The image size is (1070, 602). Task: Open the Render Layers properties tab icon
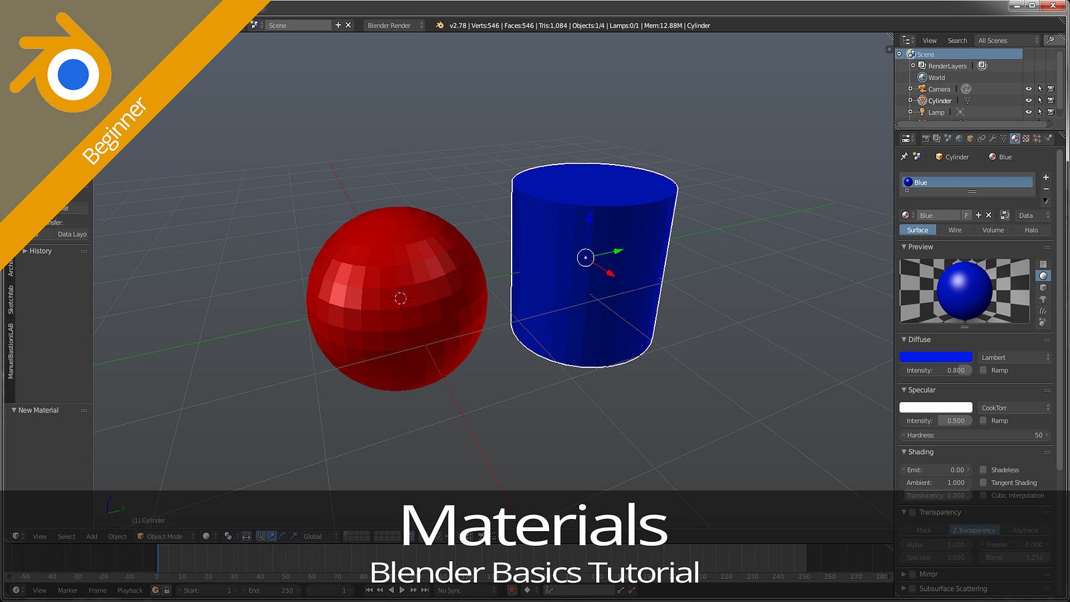936,138
